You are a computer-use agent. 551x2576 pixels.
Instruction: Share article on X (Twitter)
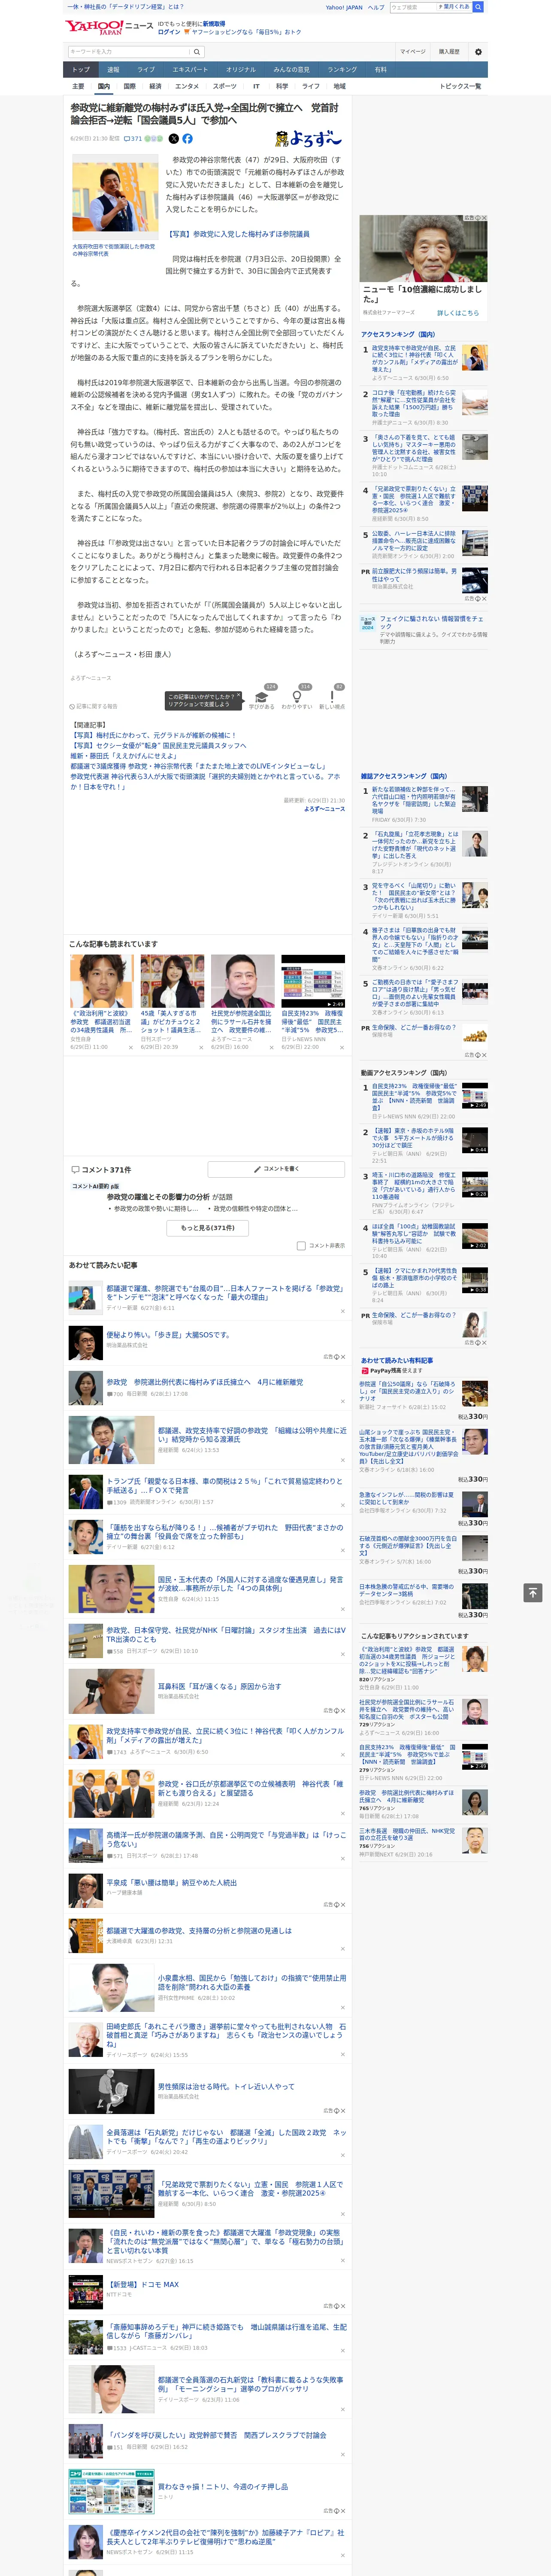[x=174, y=139]
